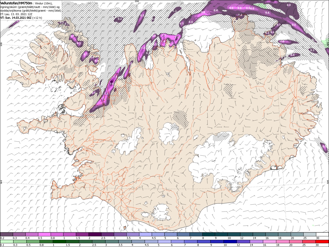The width and height of the screenshot is (329, 247).
Task: Click the navy blue 10–12 rain swatch
Action: pos(230,242)
